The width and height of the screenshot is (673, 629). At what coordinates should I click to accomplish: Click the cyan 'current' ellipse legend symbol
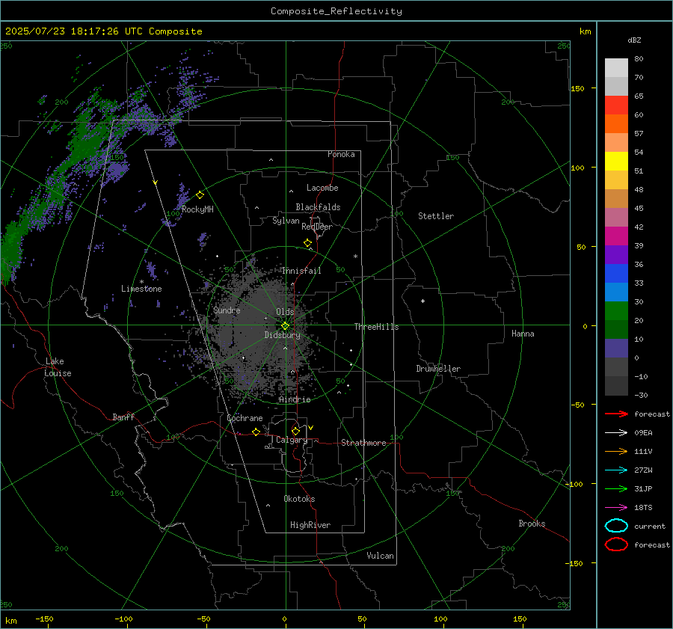coord(616,526)
